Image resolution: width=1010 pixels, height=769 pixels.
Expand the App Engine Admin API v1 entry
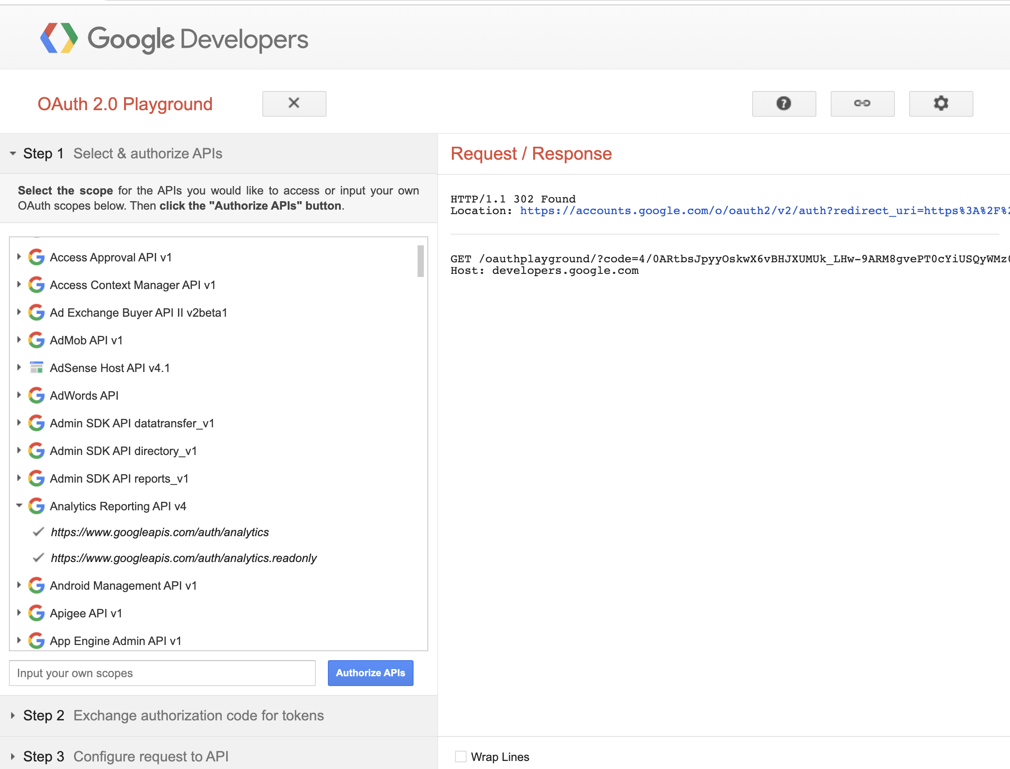pos(19,641)
